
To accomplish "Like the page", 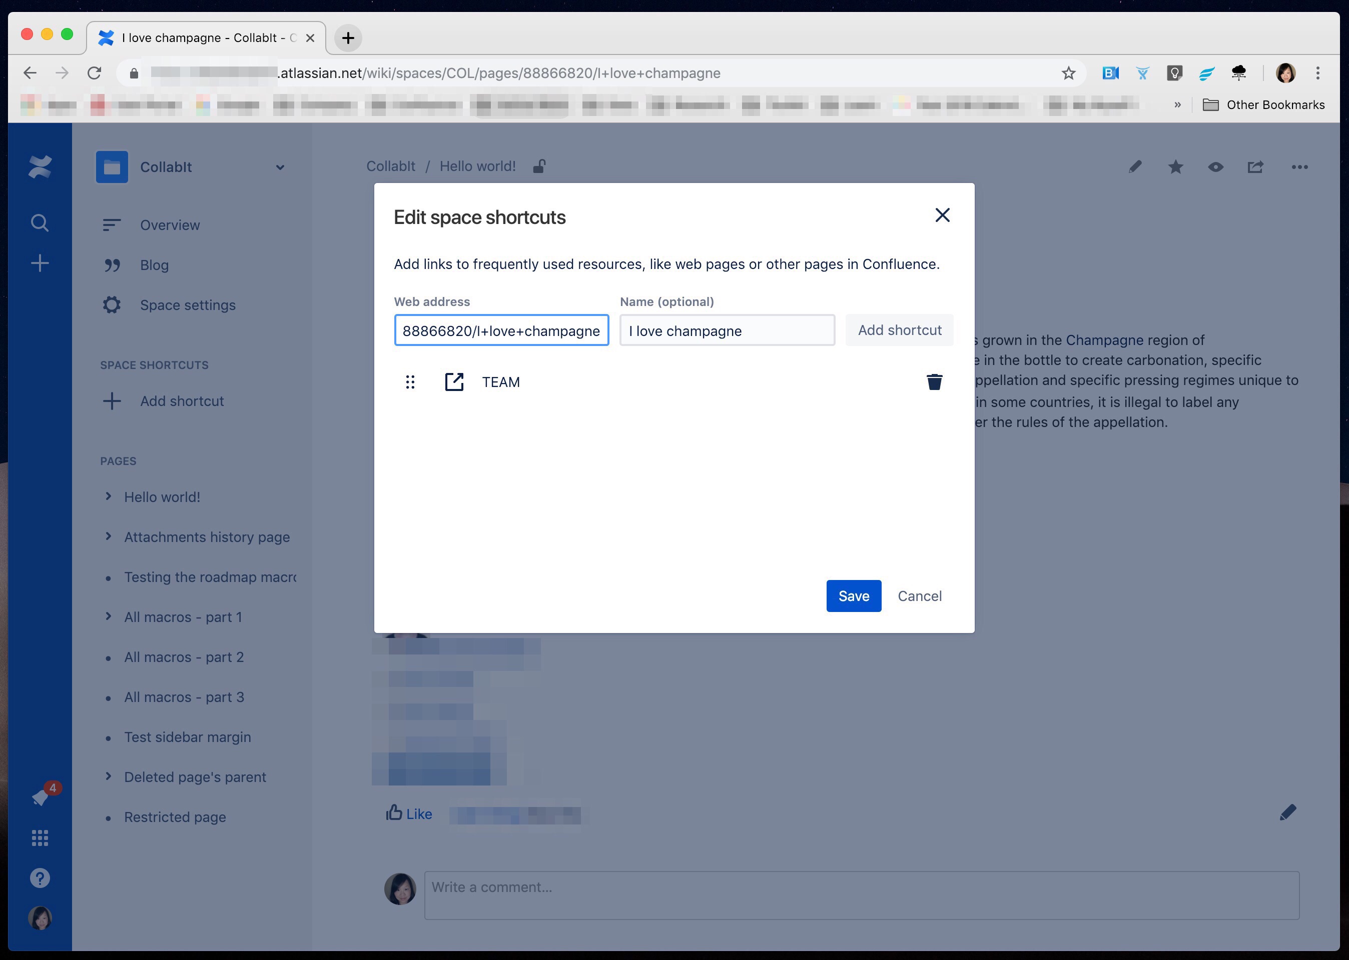I will [409, 813].
